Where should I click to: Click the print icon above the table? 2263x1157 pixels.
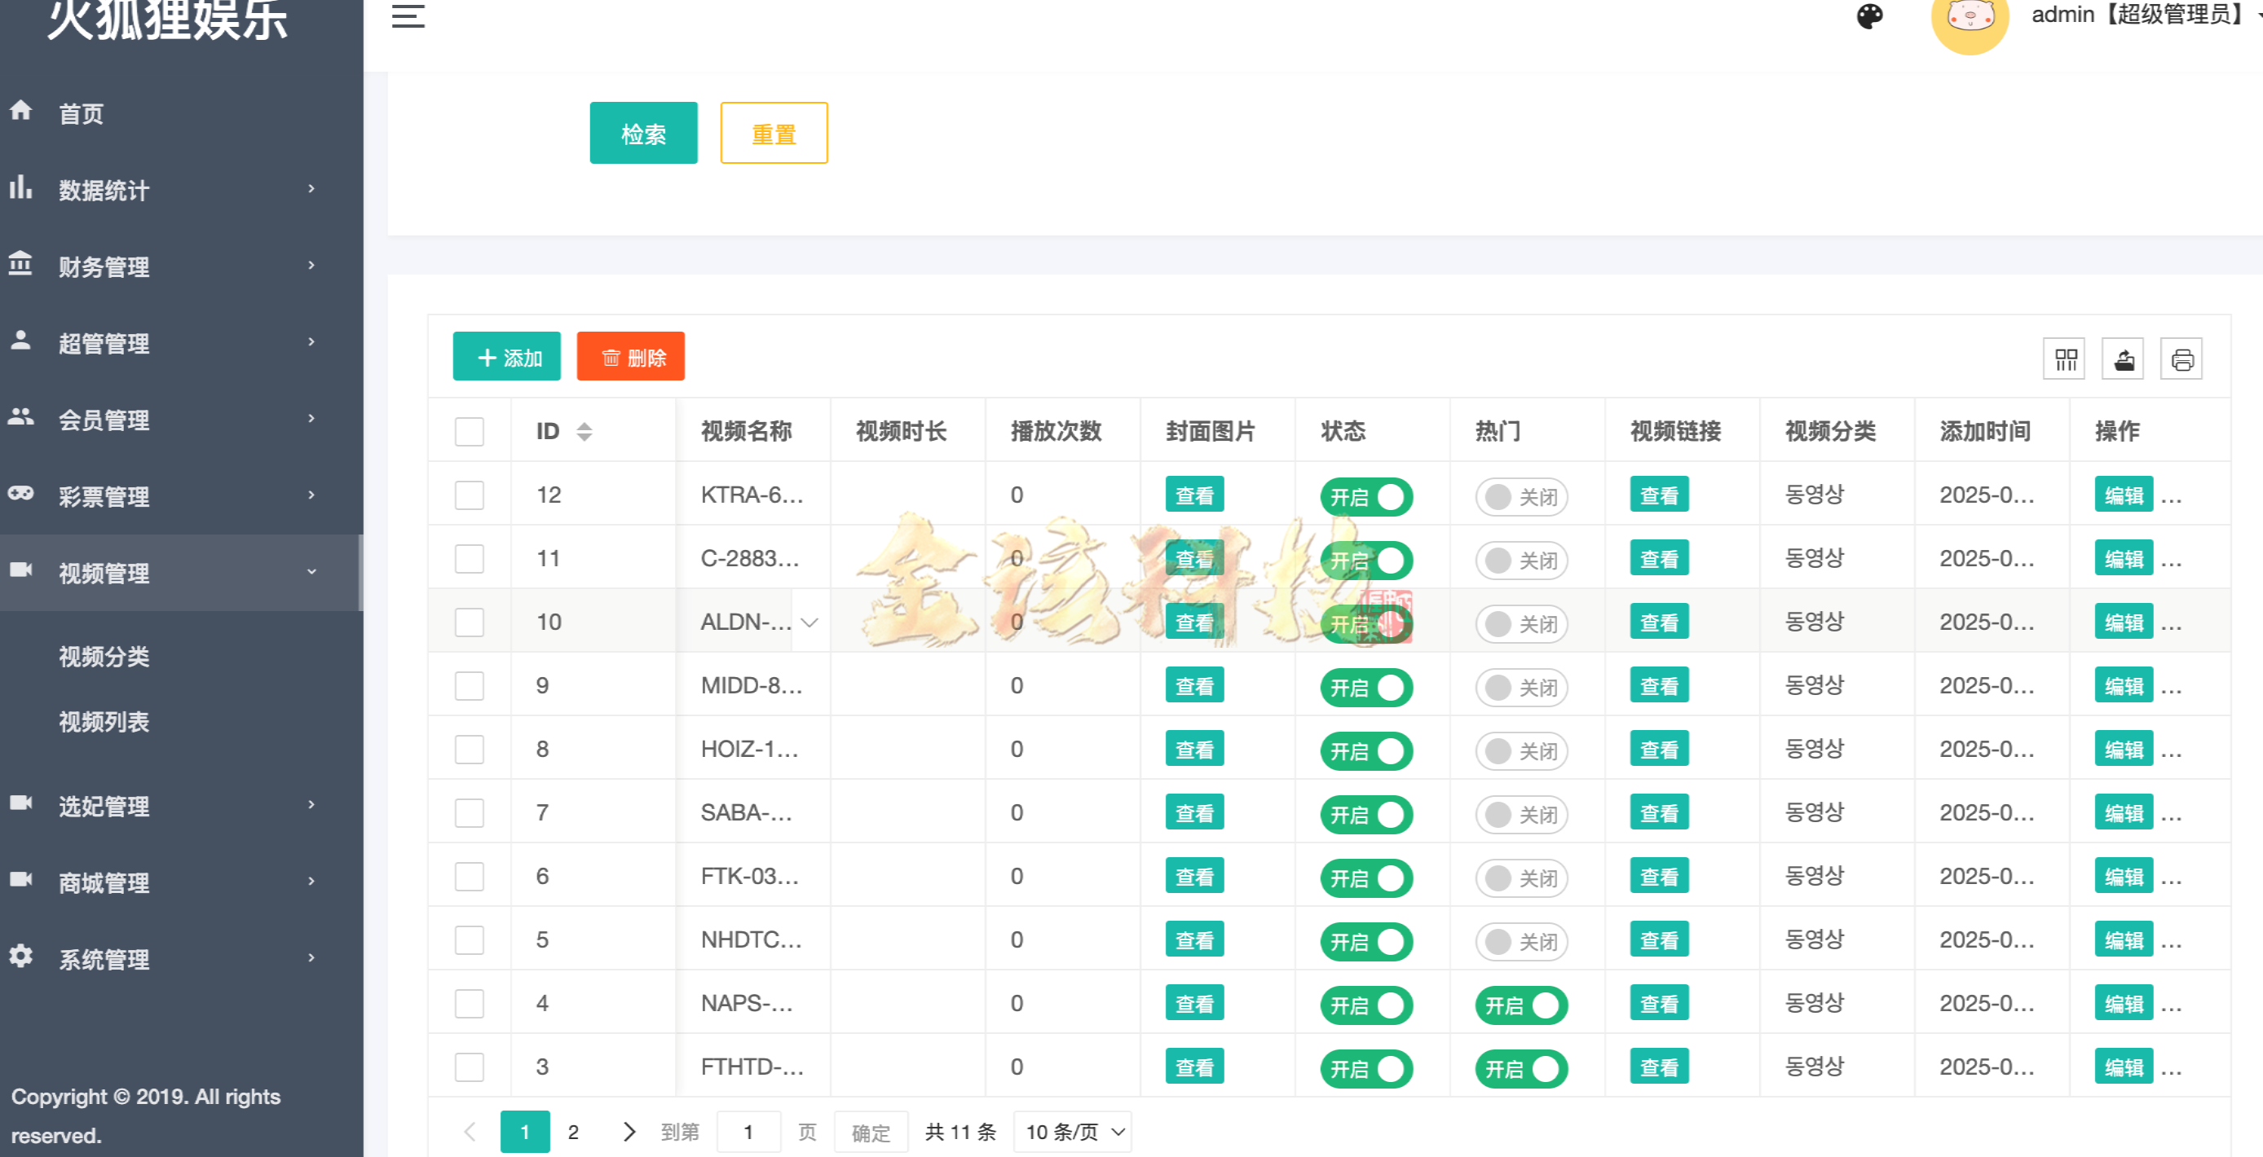(x=2181, y=359)
